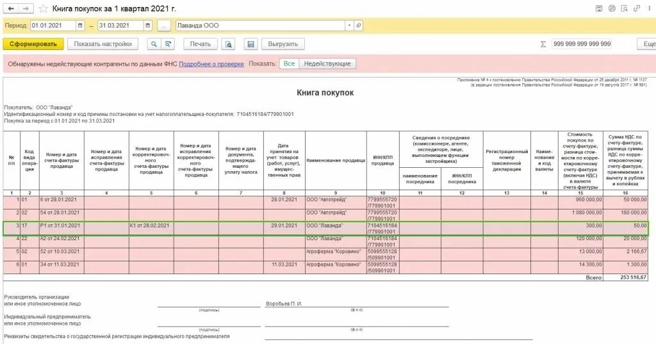656x344 pixels.
Task: Select cell '52 от 10.03.2021'
Action: point(61,255)
